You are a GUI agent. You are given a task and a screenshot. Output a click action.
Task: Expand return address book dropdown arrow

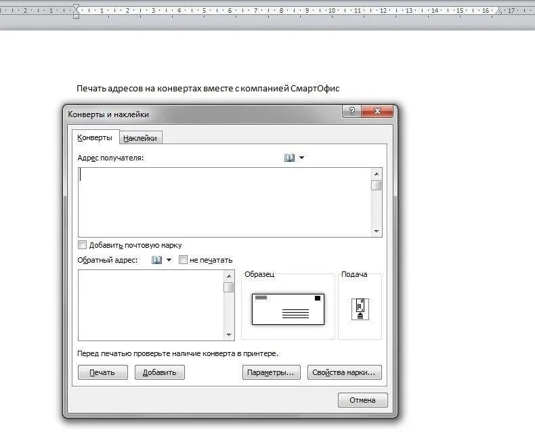coord(169,260)
